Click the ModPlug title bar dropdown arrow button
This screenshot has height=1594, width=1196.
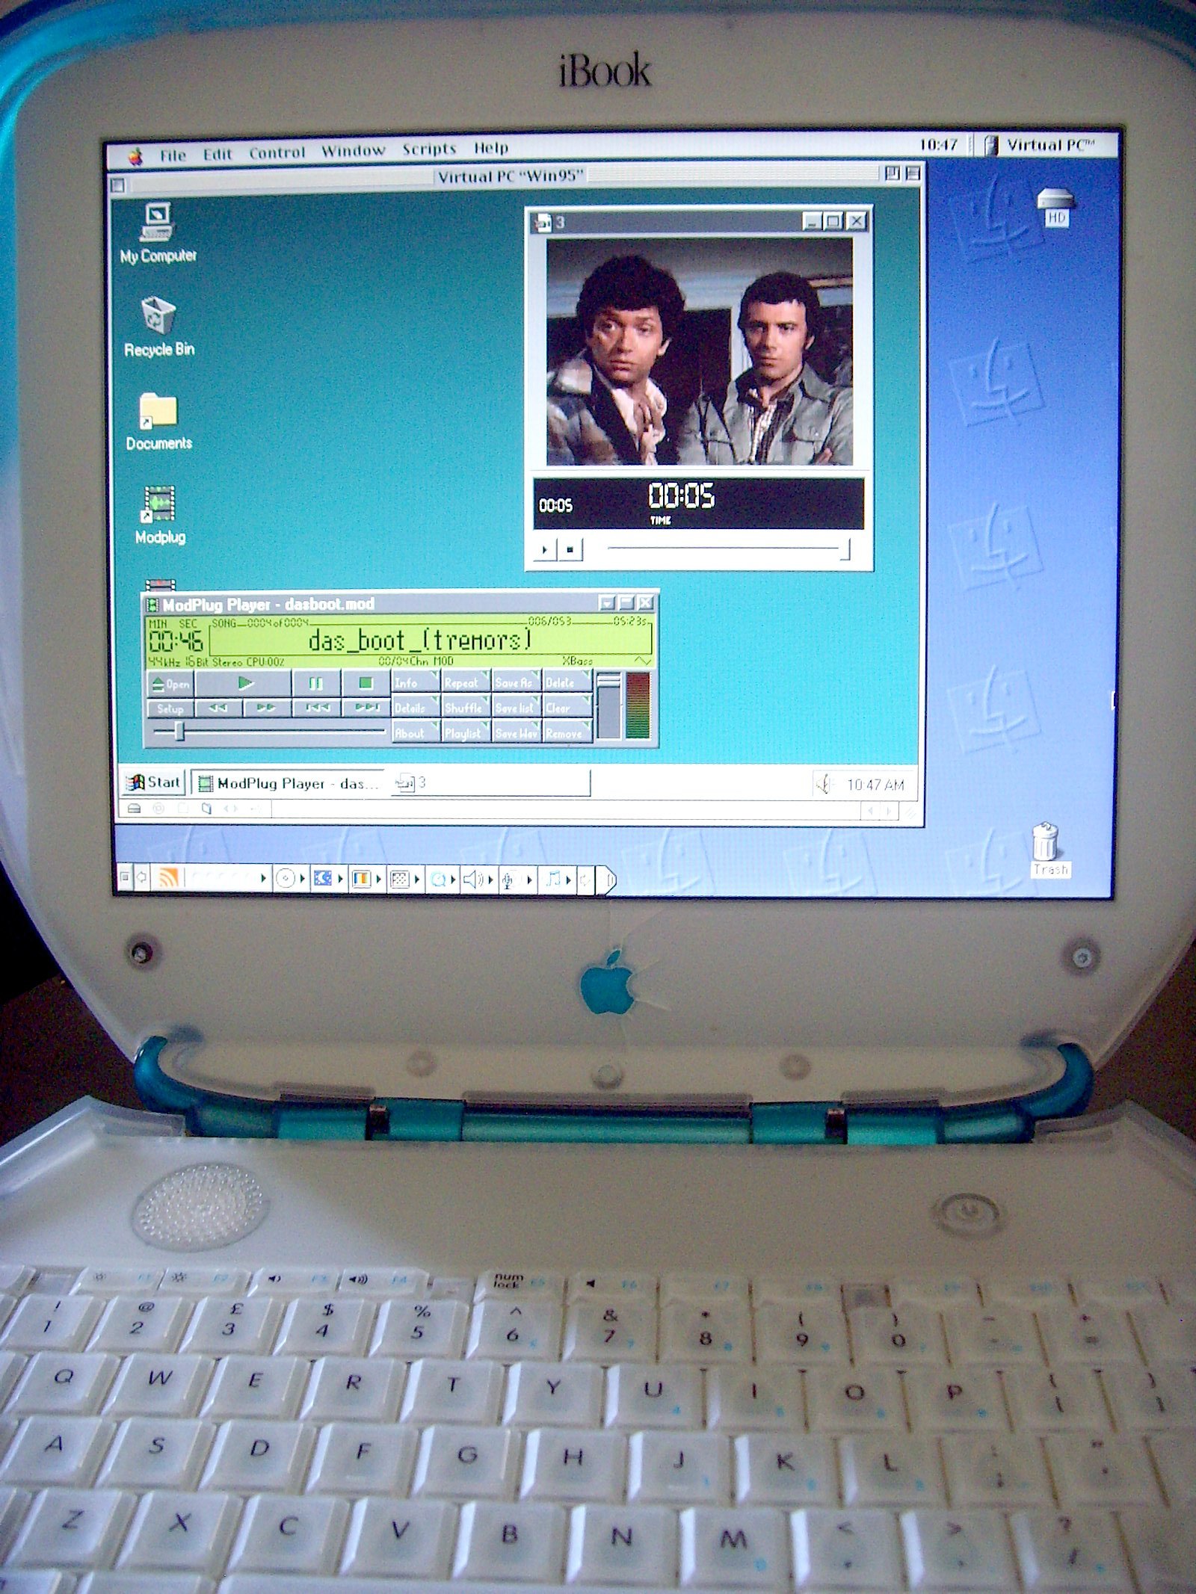click(x=606, y=602)
